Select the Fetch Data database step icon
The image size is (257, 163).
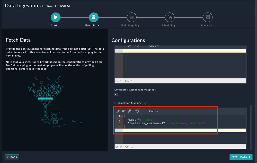point(93,17)
